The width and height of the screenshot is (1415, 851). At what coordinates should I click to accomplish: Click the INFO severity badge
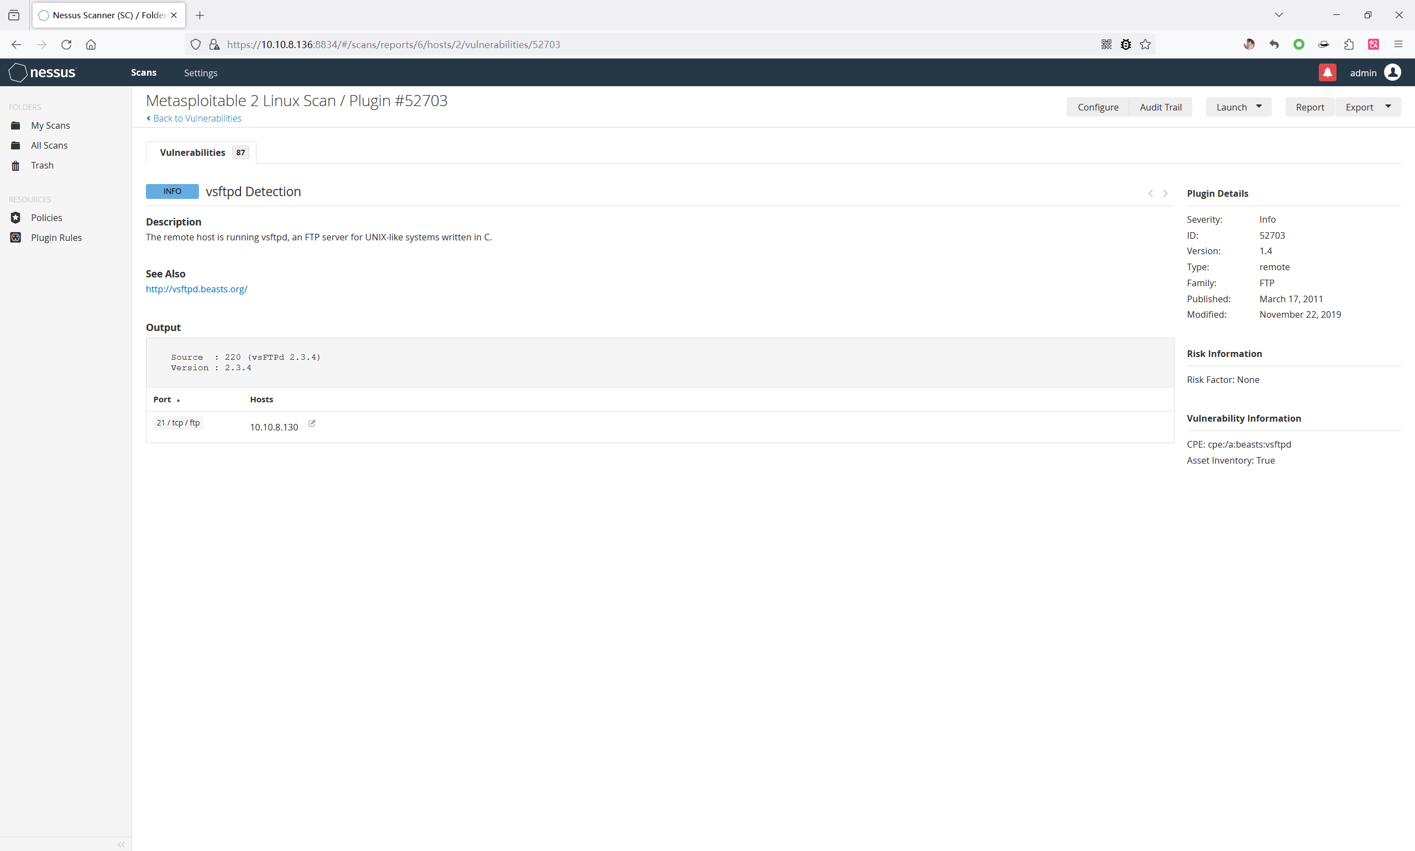(172, 192)
